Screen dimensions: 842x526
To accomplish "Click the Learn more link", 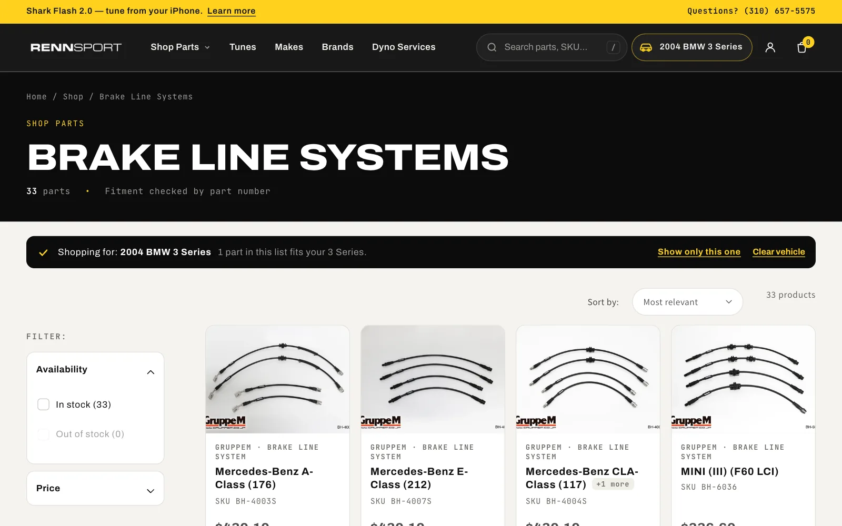I will 232,11.
